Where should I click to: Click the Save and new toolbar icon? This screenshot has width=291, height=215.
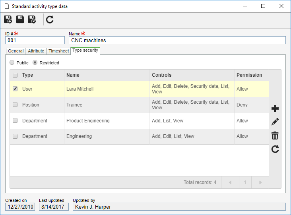[8, 19]
